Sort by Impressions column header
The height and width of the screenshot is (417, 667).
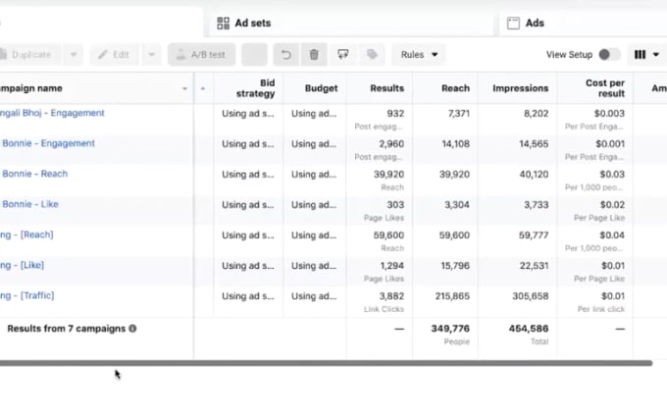coord(518,88)
